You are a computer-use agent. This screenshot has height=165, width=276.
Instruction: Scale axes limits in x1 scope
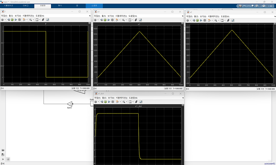130,20
